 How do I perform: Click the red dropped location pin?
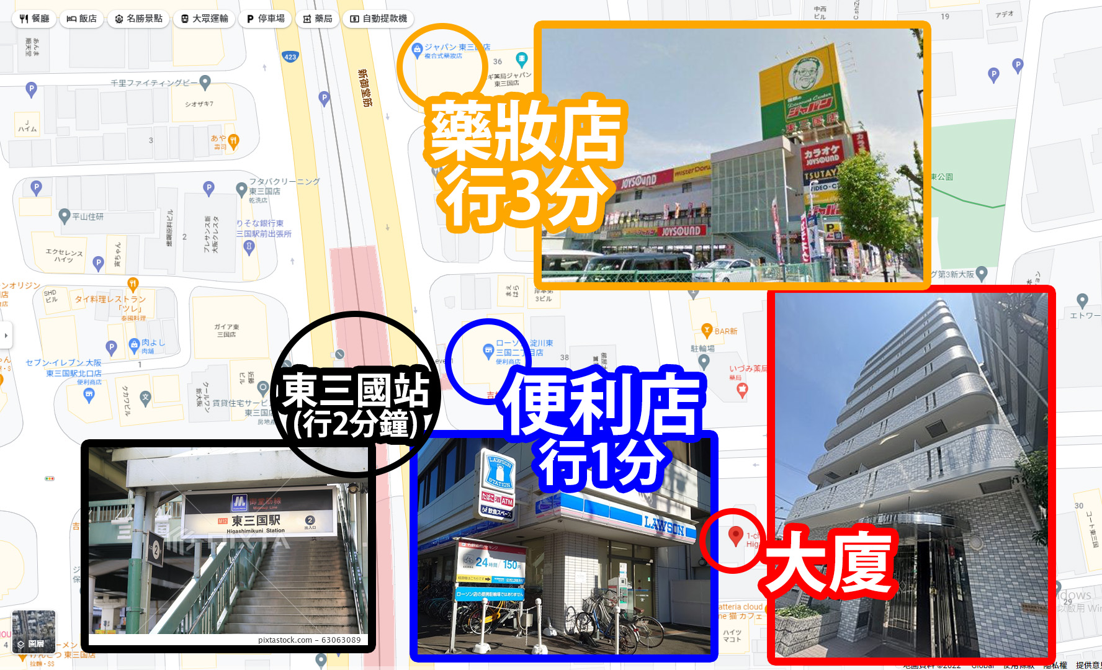(x=736, y=536)
